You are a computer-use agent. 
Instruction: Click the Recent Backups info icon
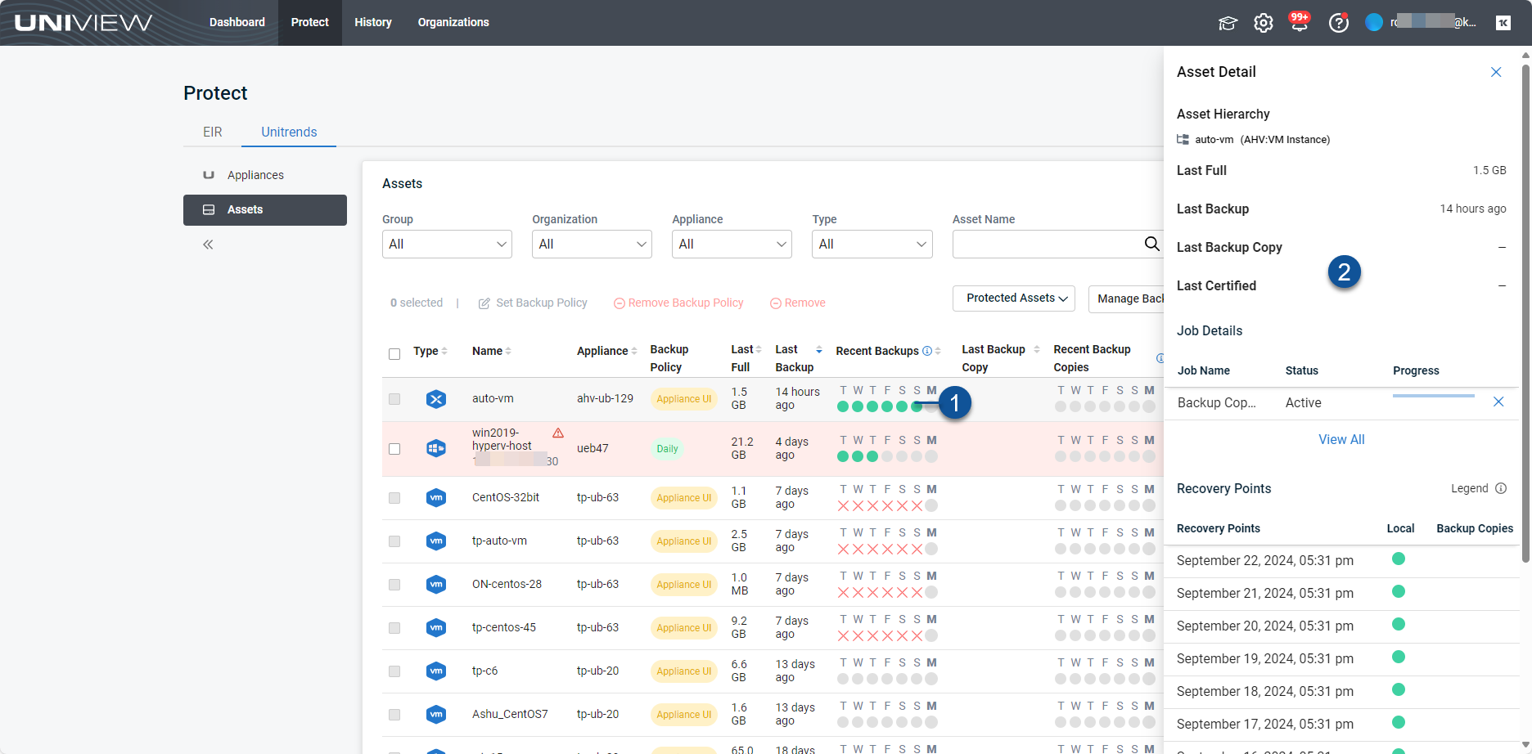927,351
